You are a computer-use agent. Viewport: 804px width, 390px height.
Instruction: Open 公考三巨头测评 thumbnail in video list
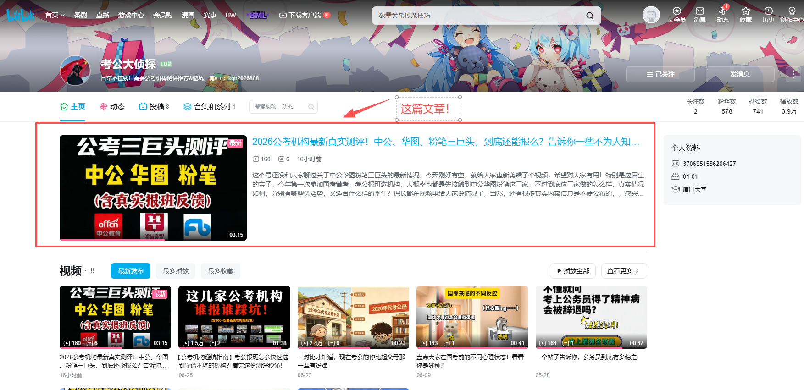pos(115,317)
